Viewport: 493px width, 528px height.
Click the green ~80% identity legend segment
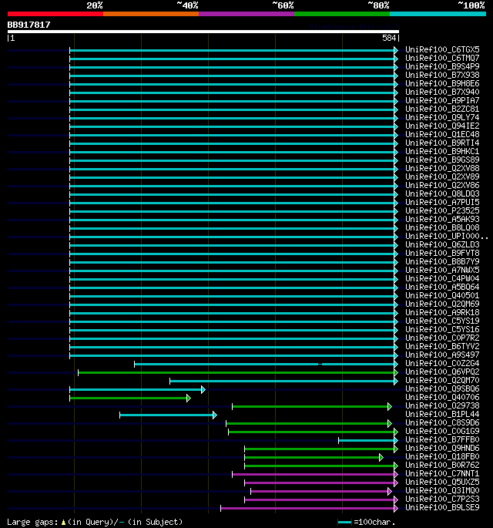click(x=342, y=14)
